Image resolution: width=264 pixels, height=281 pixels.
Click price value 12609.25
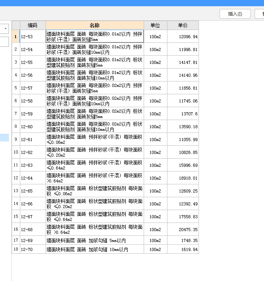click(188, 191)
